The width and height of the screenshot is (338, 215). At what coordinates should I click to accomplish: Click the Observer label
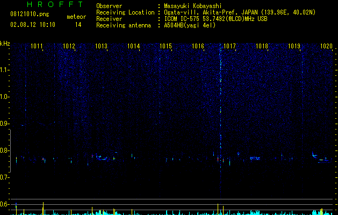[109, 6]
